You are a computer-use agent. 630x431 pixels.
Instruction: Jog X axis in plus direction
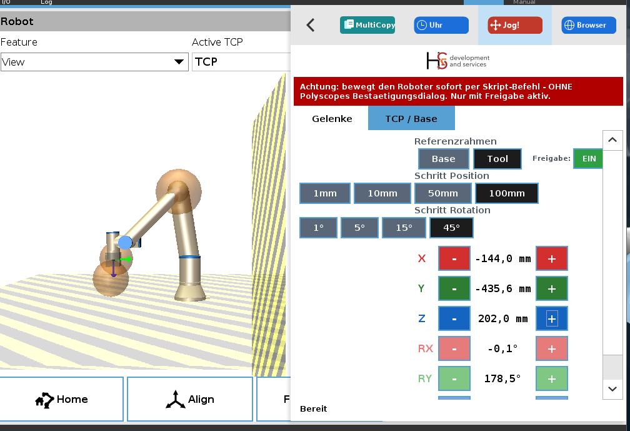552,258
